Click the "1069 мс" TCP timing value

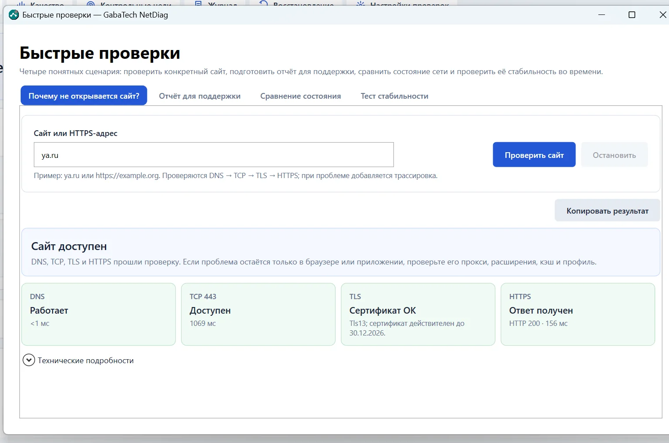coord(203,323)
